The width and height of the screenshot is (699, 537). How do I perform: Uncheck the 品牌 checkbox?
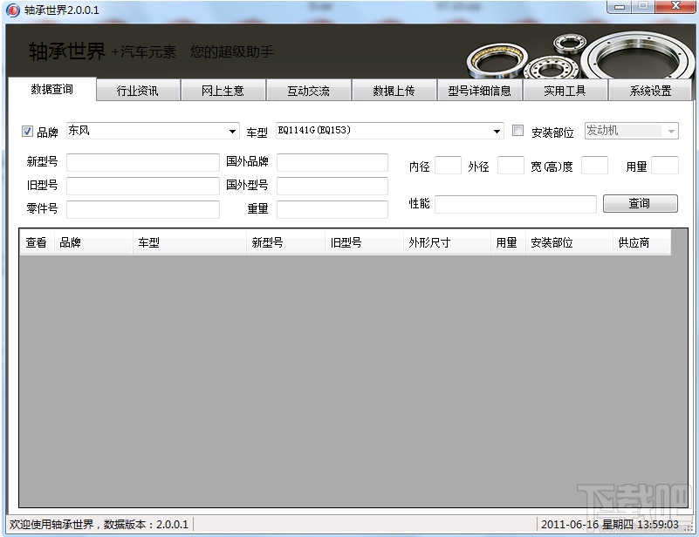27,131
